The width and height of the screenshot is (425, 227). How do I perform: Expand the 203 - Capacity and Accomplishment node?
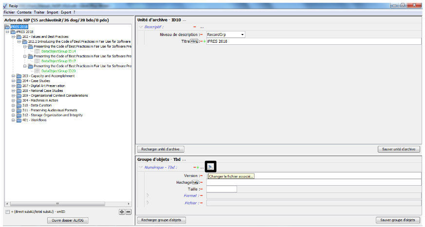[13, 76]
